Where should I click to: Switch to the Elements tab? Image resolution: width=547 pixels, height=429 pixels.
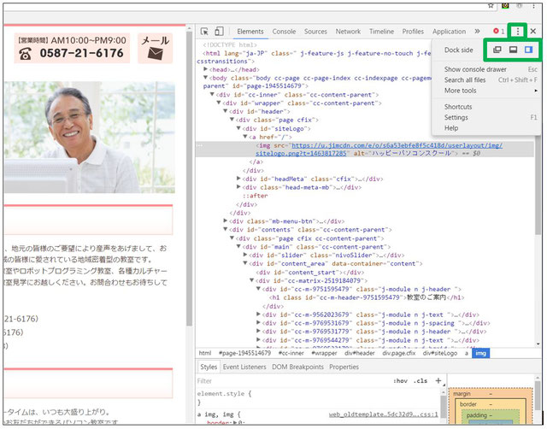click(x=250, y=32)
